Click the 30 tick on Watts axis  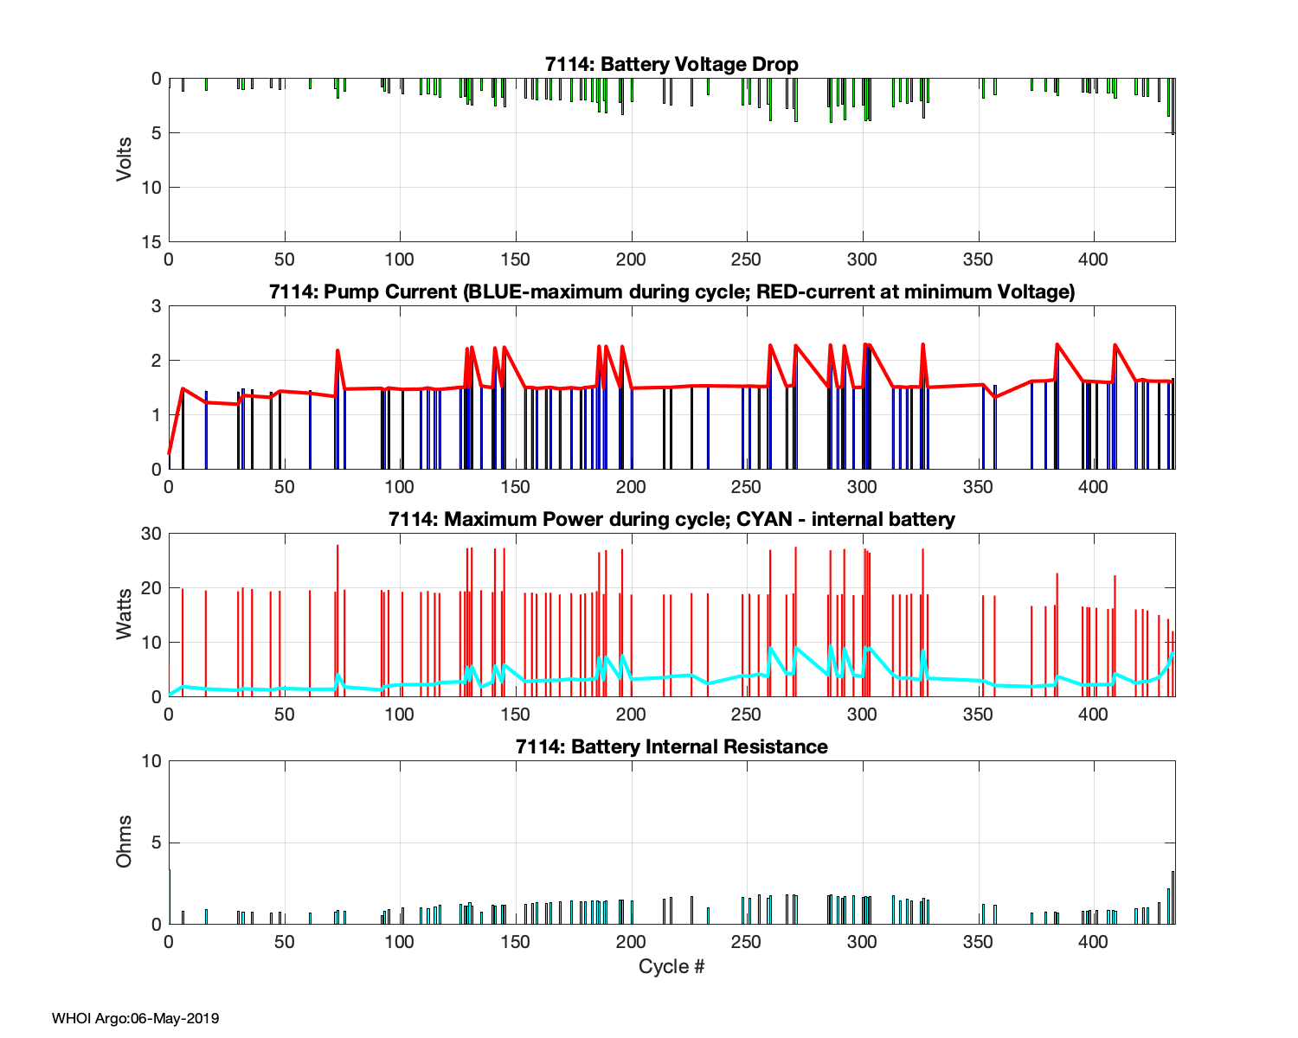(x=151, y=534)
